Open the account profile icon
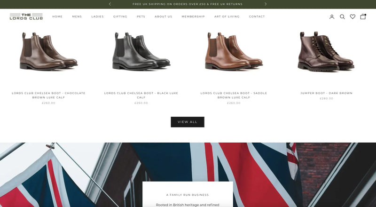Image resolution: width=376 pixels, height=207 pixels. [x=332, y=16]
